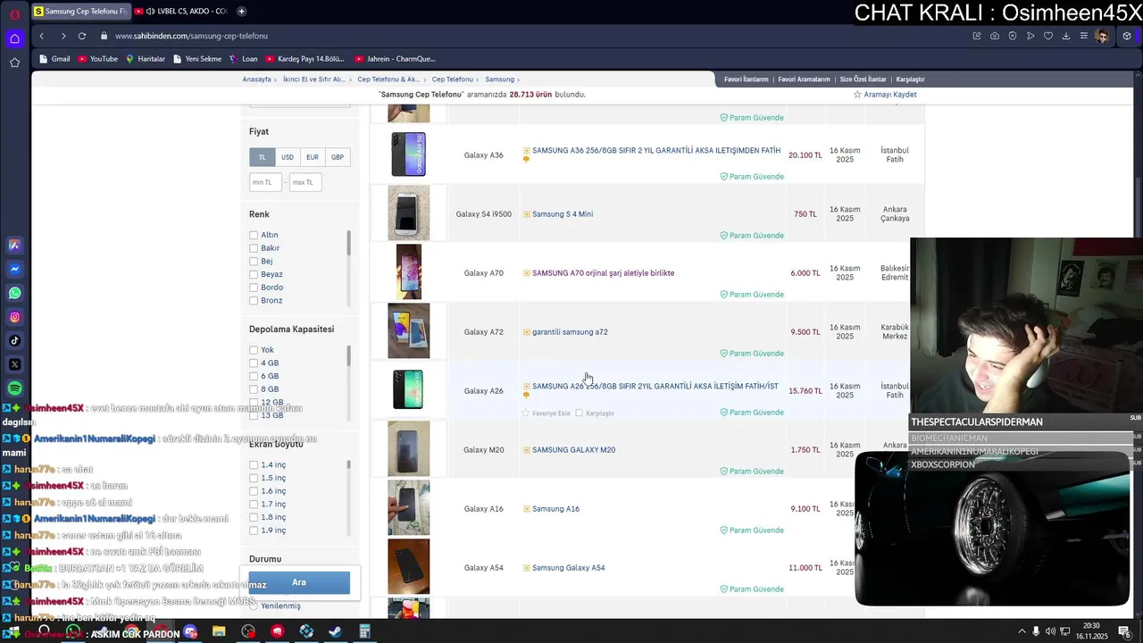Image resolution: width=1143 pixels, height=643 pixels.
Task: Open Favori Aramalarım menu
Action: pos(804,79)
